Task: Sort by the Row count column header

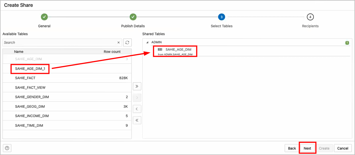Action: (x=112, y=51)
